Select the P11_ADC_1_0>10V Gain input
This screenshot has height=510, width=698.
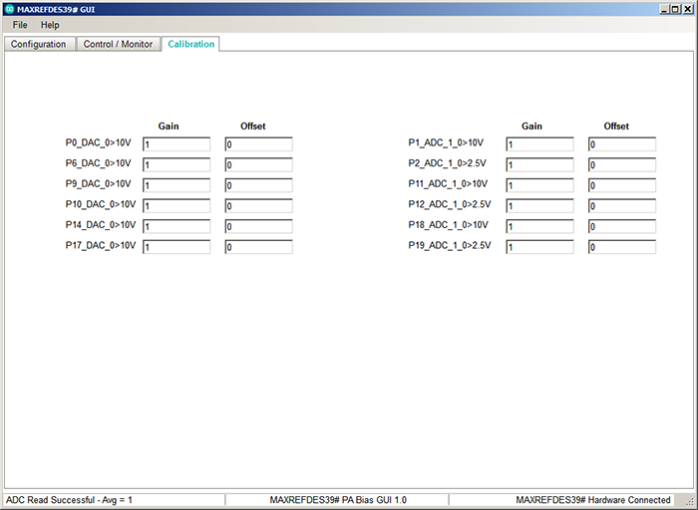point(540,185)
